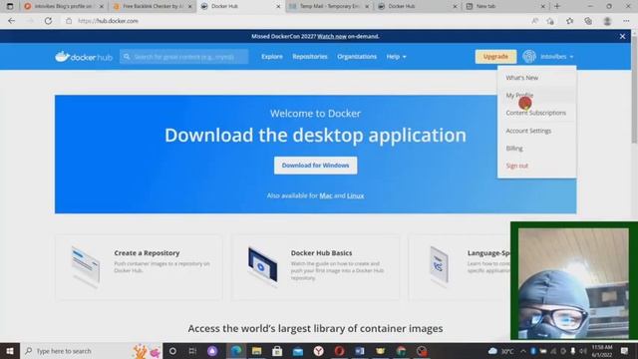The height and width of the screenshot is (359, 638).
Task: Click the Language-Specific guides illustration
Action: [439, 266]
